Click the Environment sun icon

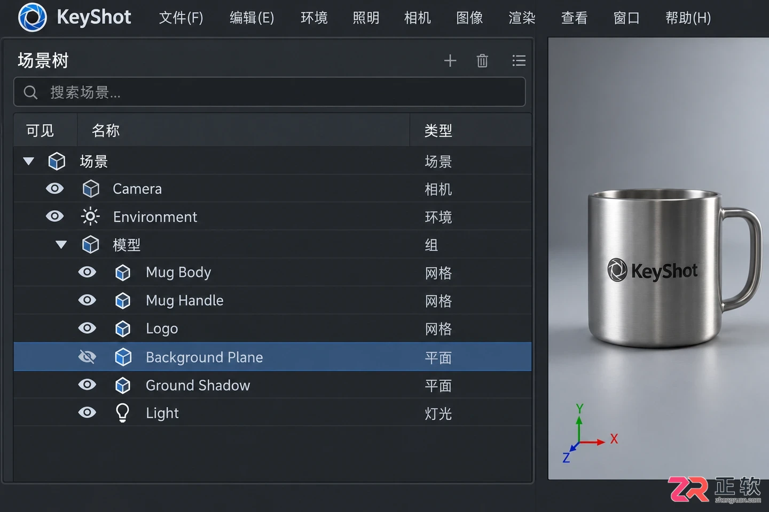[90, 217]
